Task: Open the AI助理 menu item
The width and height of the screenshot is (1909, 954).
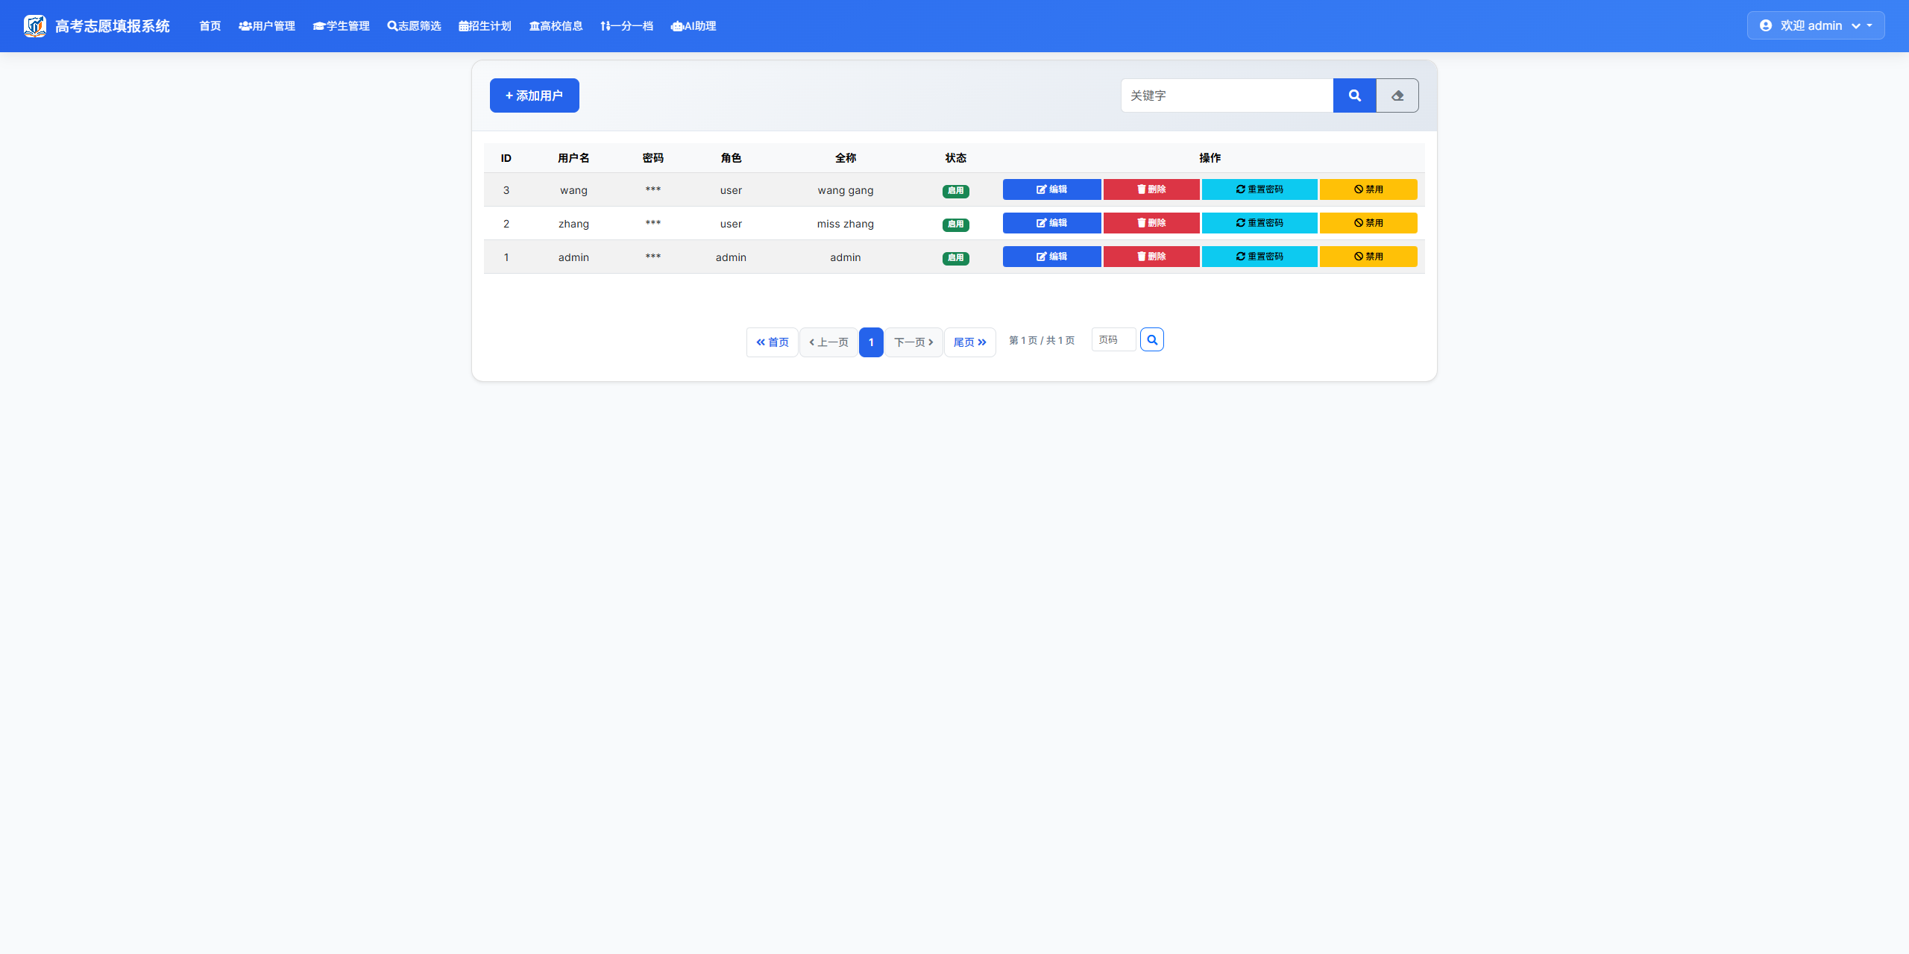Action: [693, 26]
